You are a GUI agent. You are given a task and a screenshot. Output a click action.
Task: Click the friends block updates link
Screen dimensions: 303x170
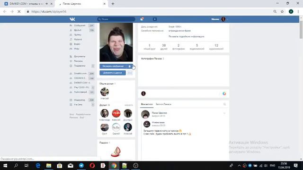(x=129, y=105)
